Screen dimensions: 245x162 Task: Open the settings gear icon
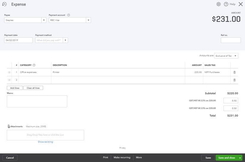(x=219, y=4)
